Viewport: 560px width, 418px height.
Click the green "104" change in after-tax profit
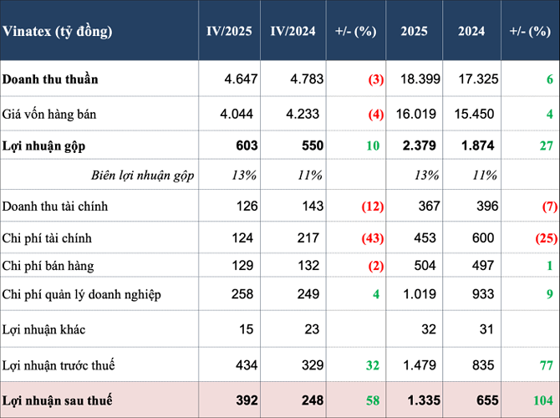tap(543, 400)
